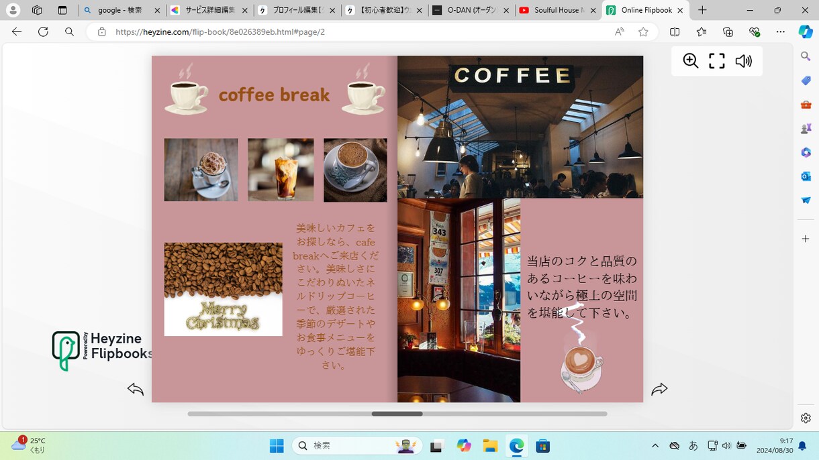Open the sidebar Outlook icon
819x460 pixels.
point(806,176)
